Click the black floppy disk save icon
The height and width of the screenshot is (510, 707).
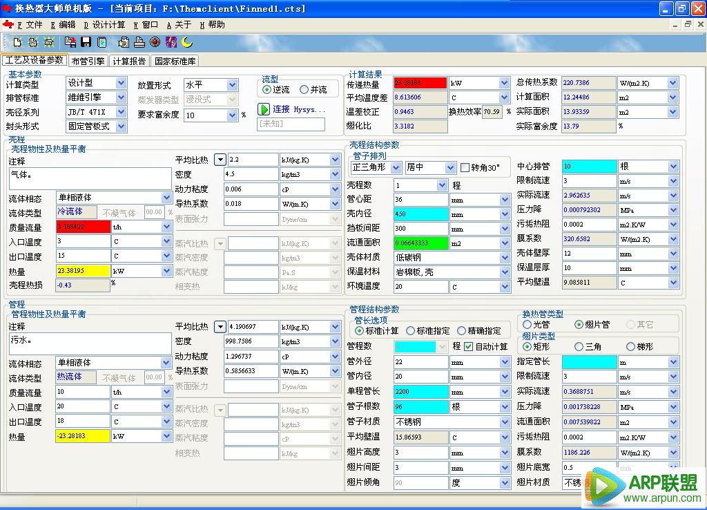[x=86, y=42]
